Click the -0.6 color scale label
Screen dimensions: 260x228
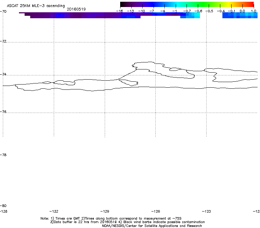point(198,11)
